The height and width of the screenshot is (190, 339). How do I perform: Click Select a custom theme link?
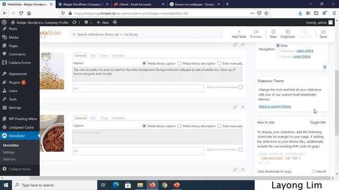point(275,106)
